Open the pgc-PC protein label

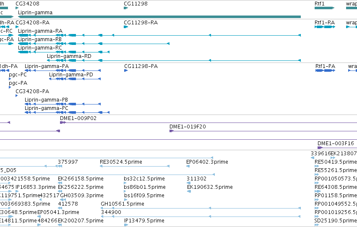[x=18, y=75]
